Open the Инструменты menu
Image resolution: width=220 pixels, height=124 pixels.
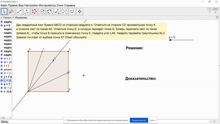47,6
